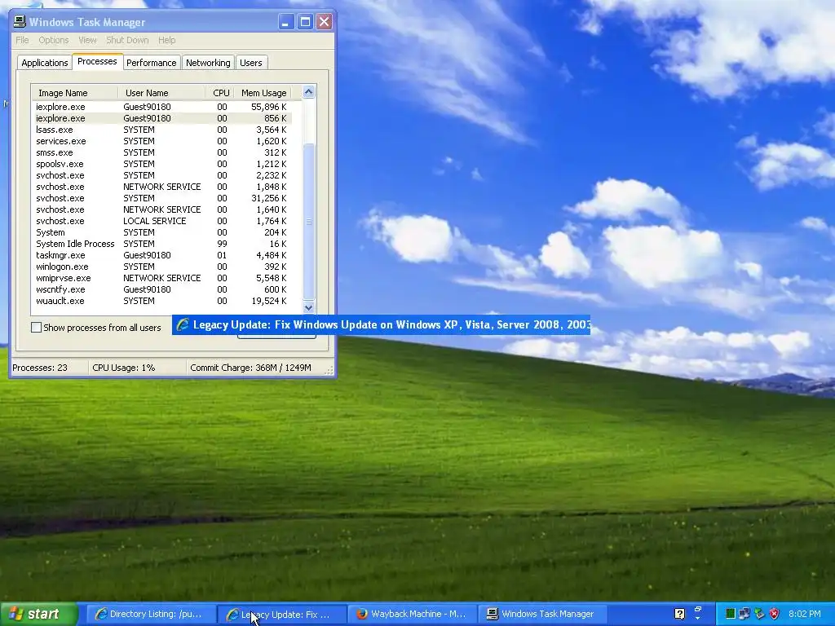
Task: Open the Options menu in Task Manager
Action: tap(53, 40)
